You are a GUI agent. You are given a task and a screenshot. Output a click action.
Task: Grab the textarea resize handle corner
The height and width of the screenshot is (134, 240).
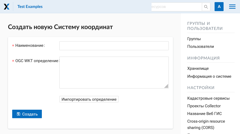tap(167, 86)
